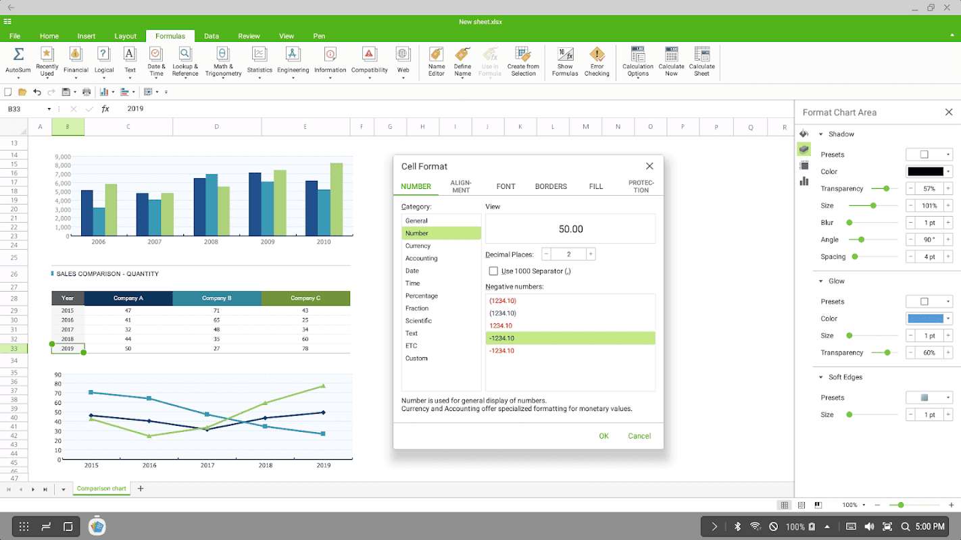Click the AutoSum icon
This screenshot has height=540, width=961.
click(18, 55)
